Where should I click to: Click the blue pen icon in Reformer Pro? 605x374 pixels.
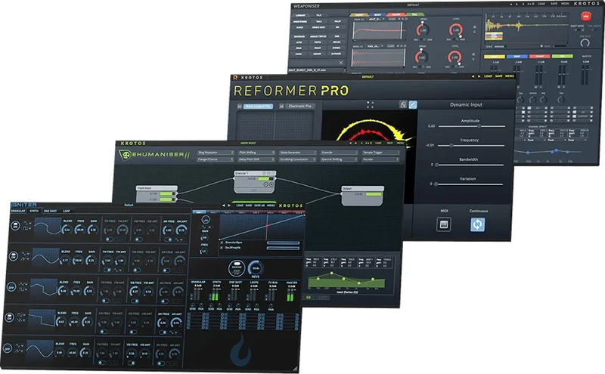coord(413,104)
